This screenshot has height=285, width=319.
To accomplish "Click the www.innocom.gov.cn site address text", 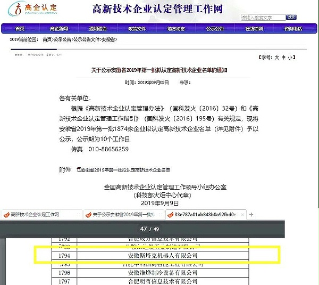I will coord(38,55).
